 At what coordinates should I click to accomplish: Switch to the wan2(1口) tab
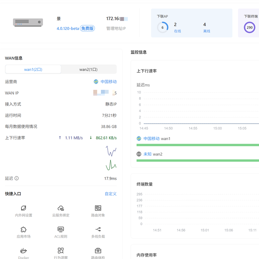click(89, 69)
